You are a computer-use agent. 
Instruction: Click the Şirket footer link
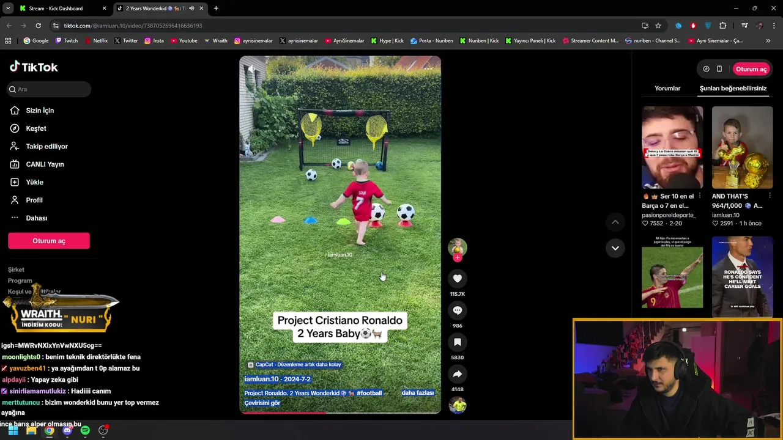pyautogui.click(x=16, y=269)
